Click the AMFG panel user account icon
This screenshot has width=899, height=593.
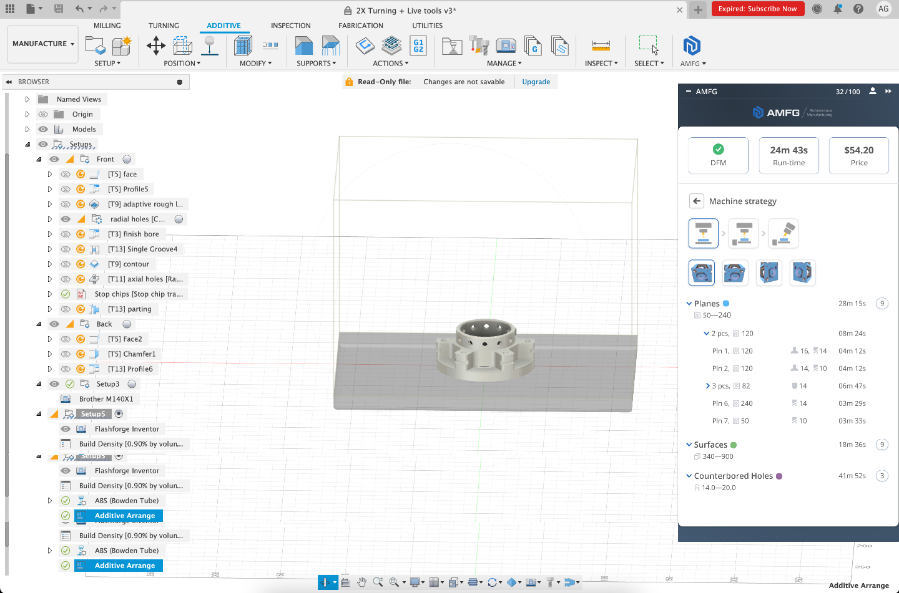coord(873,91)
